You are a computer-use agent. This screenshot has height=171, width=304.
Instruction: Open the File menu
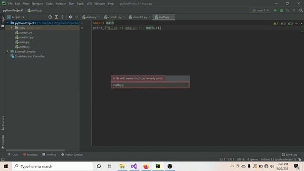coord(10,4)
